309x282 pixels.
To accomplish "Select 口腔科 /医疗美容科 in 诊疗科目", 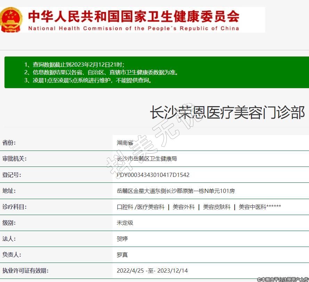I will pyautogui.click(x=140, y=207).
